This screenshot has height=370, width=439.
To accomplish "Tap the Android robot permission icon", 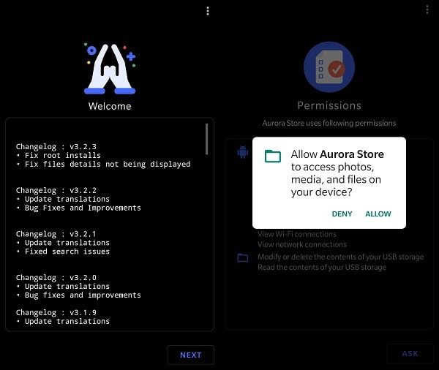I will click(242, 152).
